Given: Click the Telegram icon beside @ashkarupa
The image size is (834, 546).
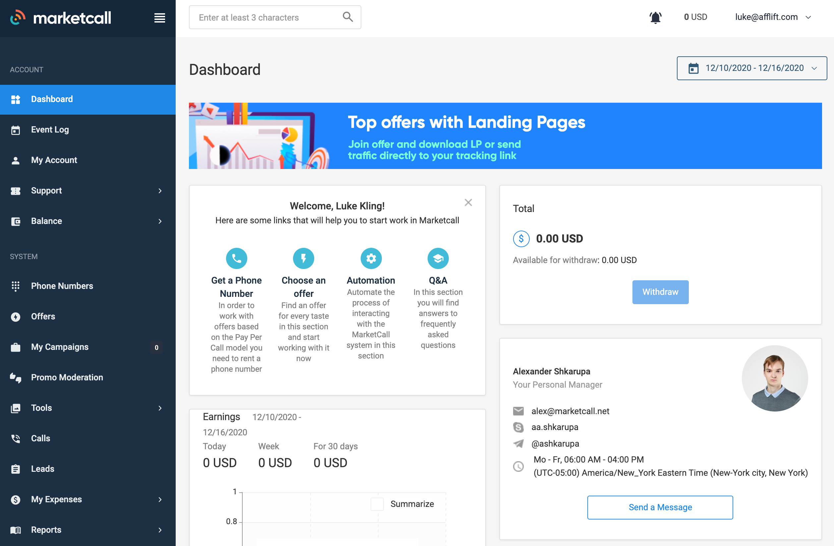Looking at the screenshot, I should pyautogui.click(x=518, y=444).
